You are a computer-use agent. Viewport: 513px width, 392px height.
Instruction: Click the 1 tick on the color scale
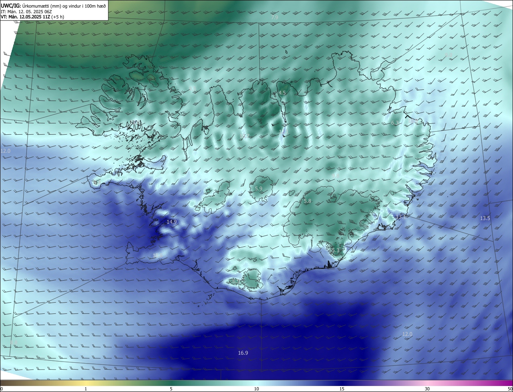(86, 389)
